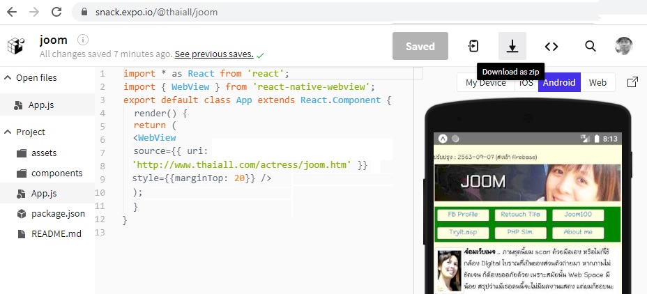Click the Expo Snack logo
647x294 pixels.
(x=16, y=46)
